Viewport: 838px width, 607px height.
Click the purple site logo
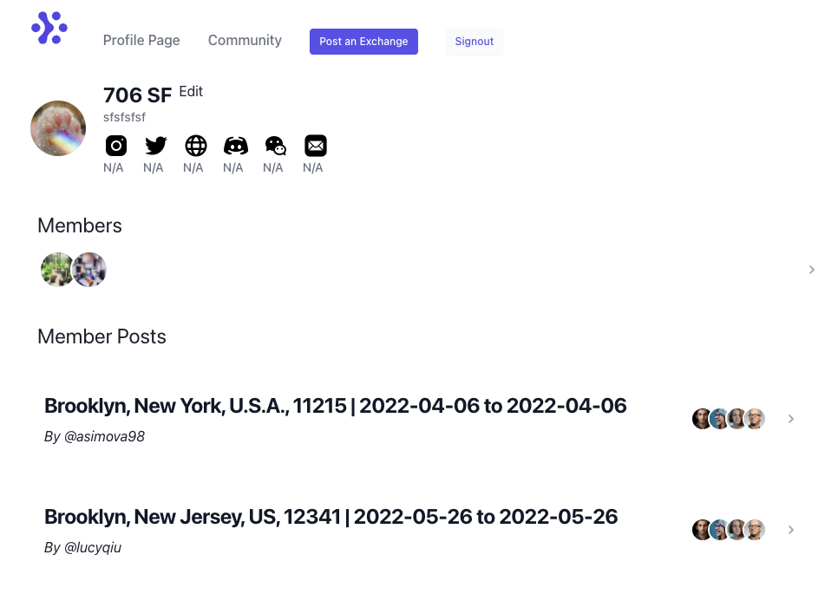[x=49, y=29]
